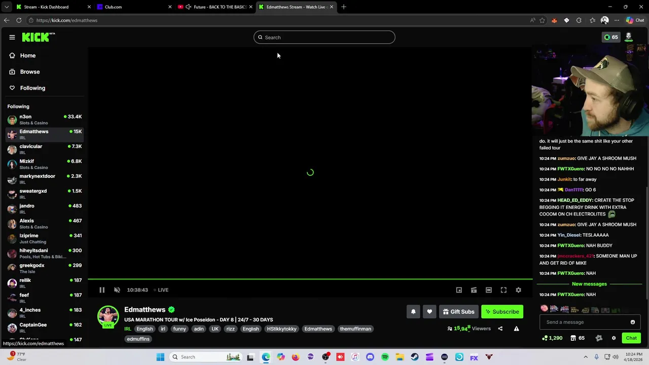Click the Search field

(x=324, y=37)
